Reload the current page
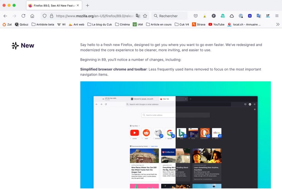 [x=23, y=16]
